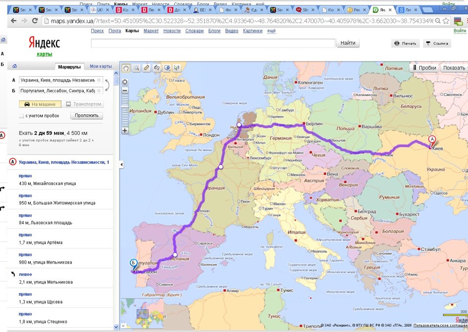
Task: Click the 'карты' link under logo
Action: click(44, 54)
